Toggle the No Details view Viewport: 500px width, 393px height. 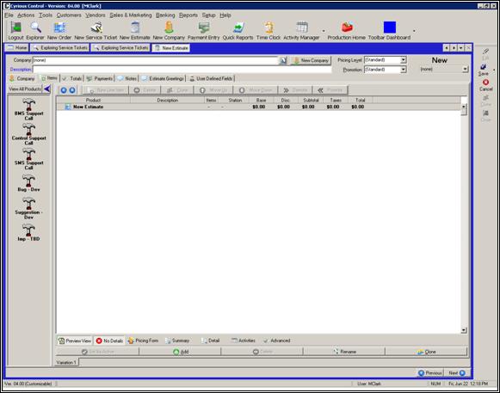pos(109,341)
